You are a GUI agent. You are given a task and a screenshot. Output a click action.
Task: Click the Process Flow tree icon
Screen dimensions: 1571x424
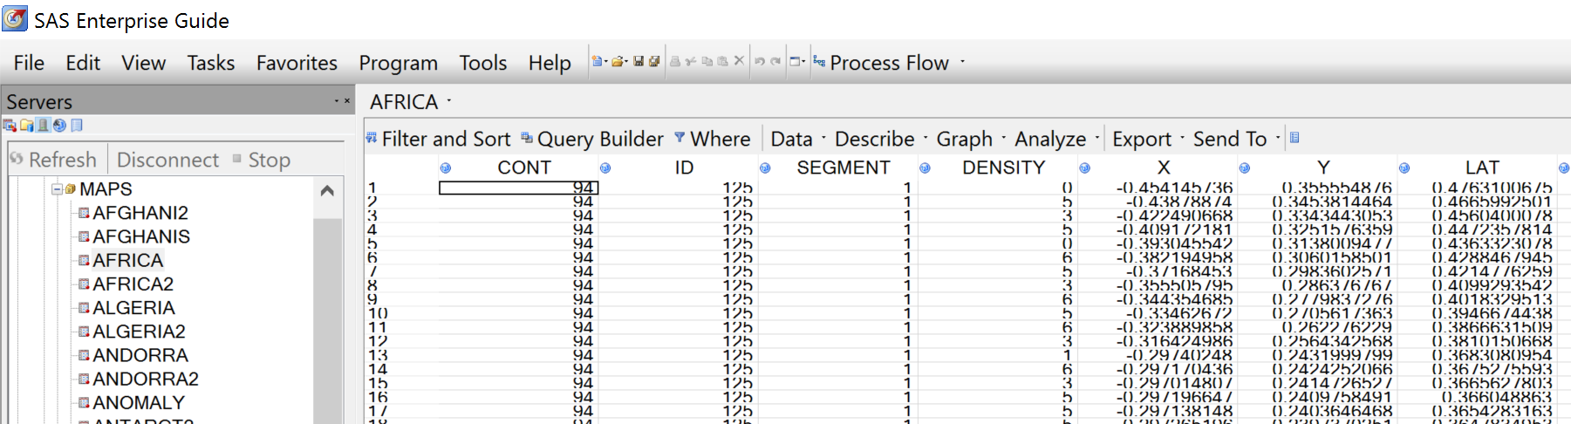(x=819, y=62)
